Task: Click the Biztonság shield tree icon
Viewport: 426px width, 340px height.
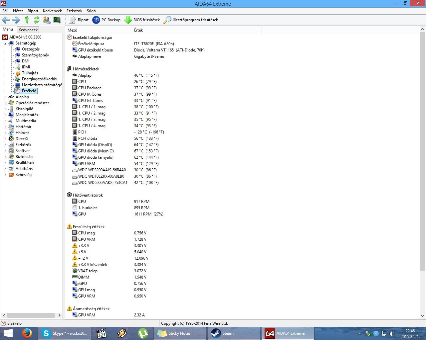Action: 11,157
